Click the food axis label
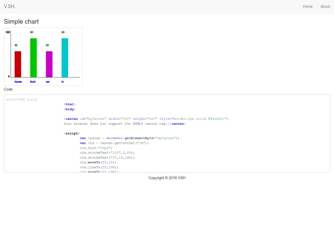This screenshot has width=334, height=250. (x=33, y=81)
